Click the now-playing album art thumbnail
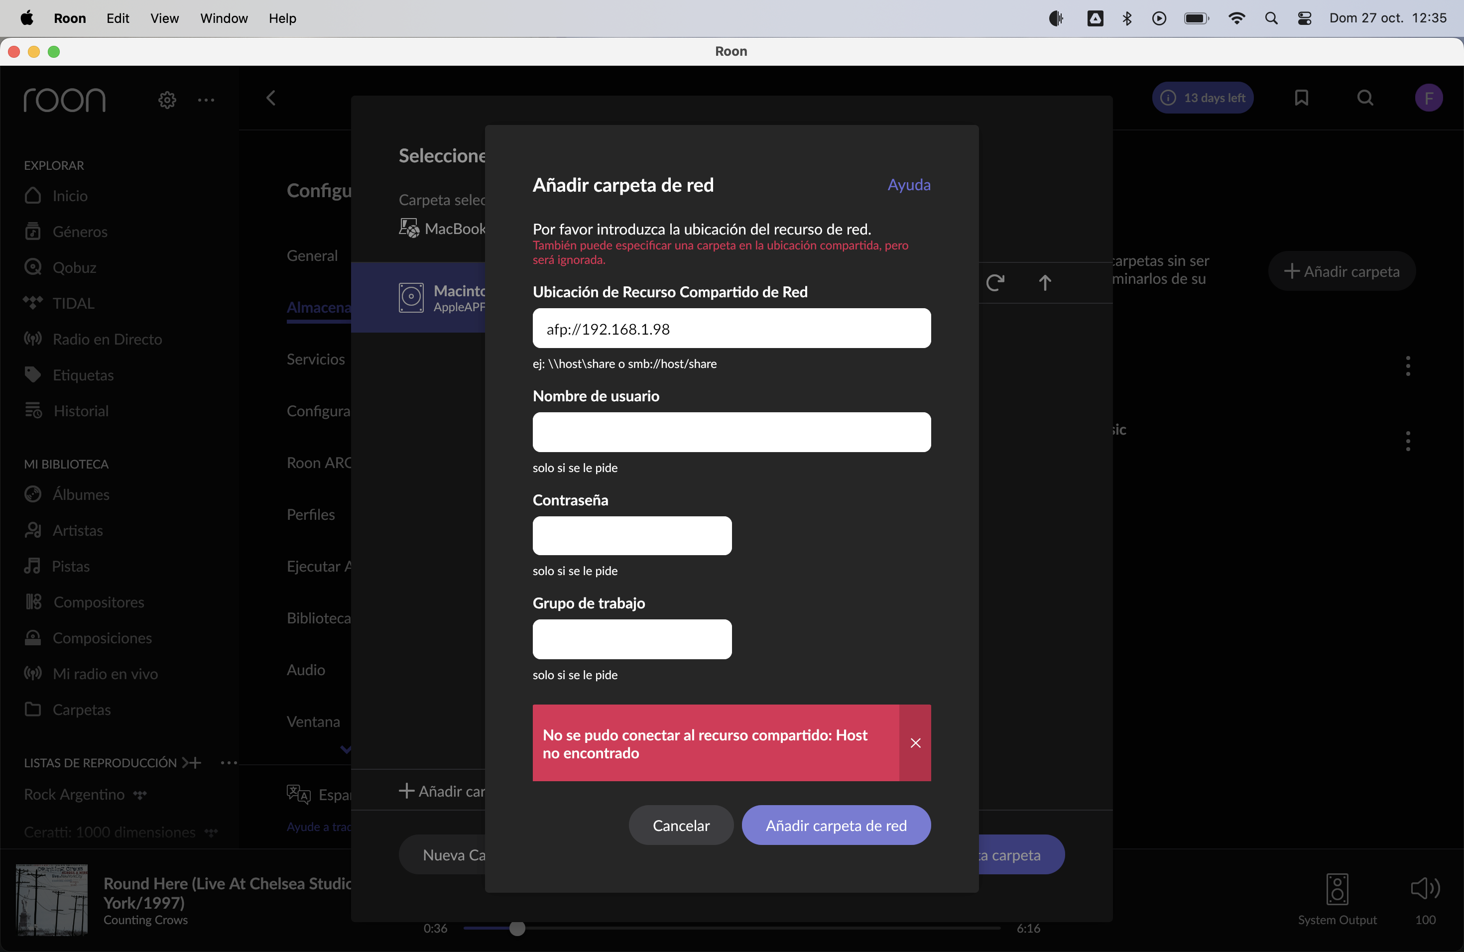This screenshot has height=952, width=1464. [52, 900]
